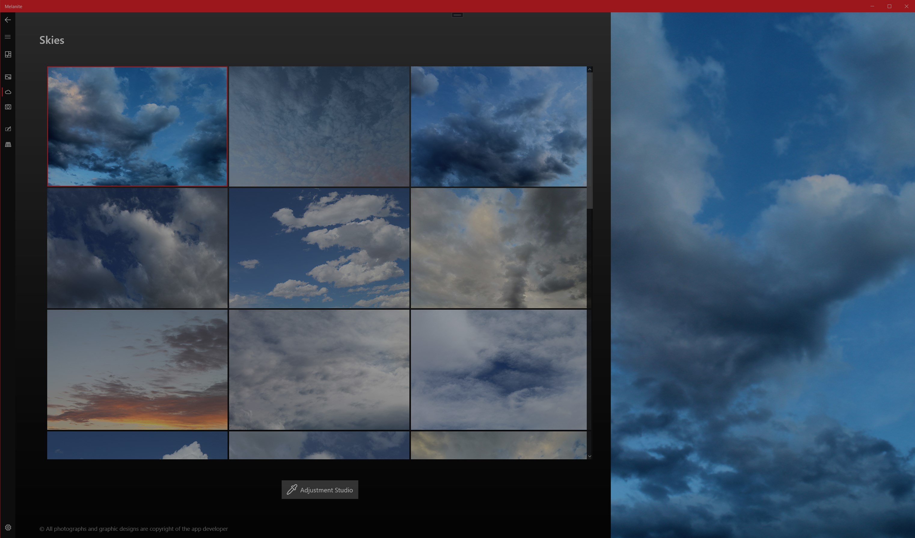Open the perspective grid sidebar icon
The height and width of the screenshot is (538, 915).
tap(8, 144)
